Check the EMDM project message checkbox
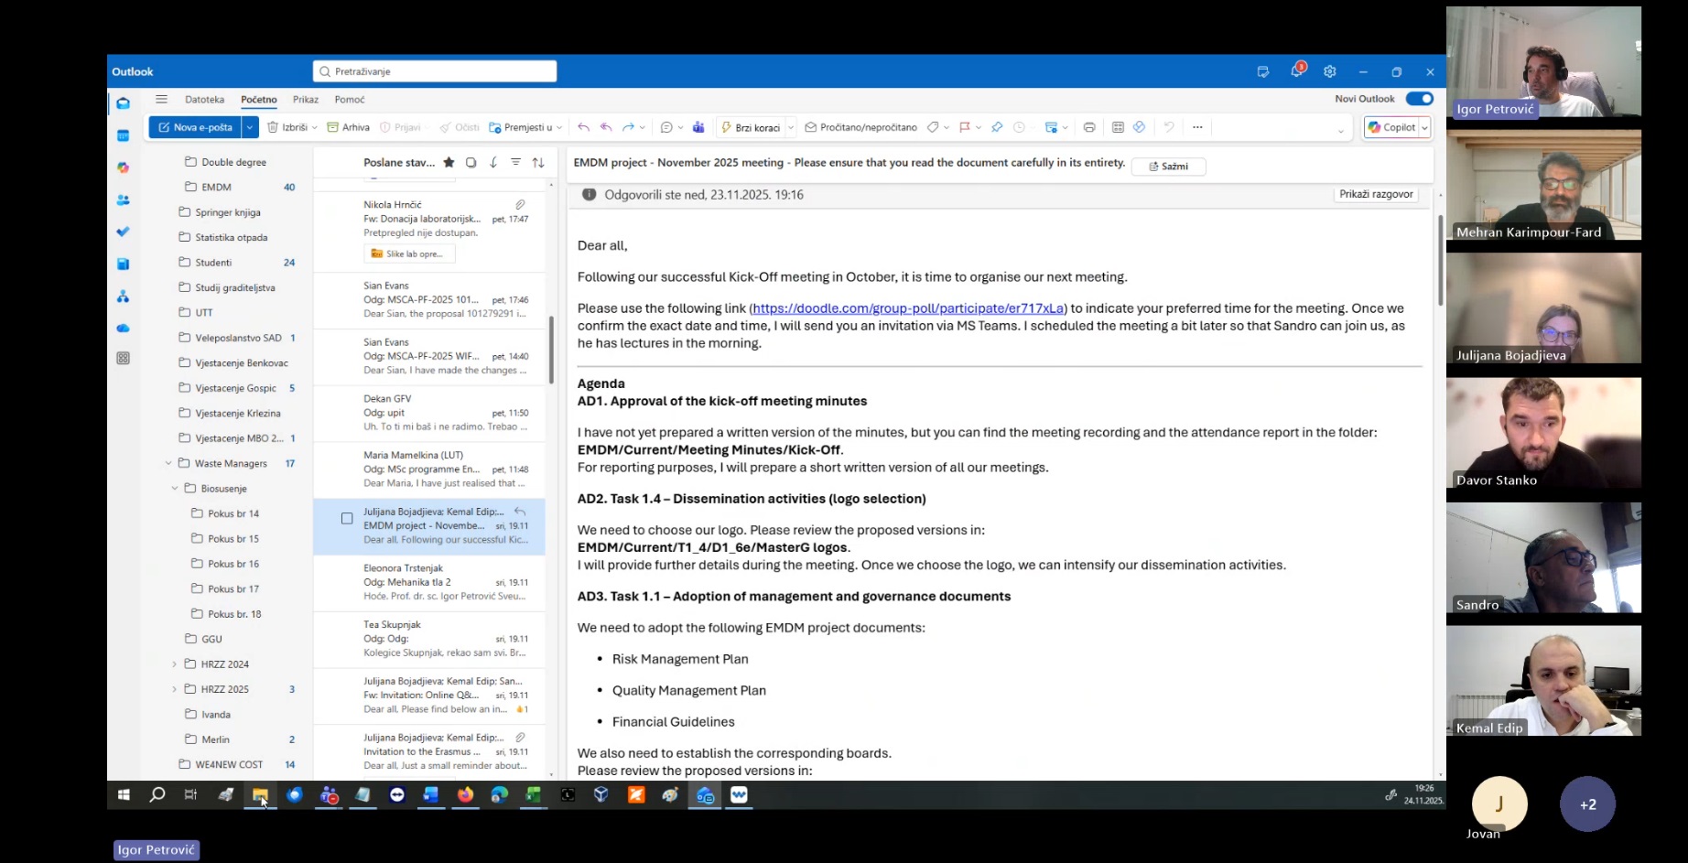The width and height of the screenshot is (1688, 863). [x=347, y=519]
